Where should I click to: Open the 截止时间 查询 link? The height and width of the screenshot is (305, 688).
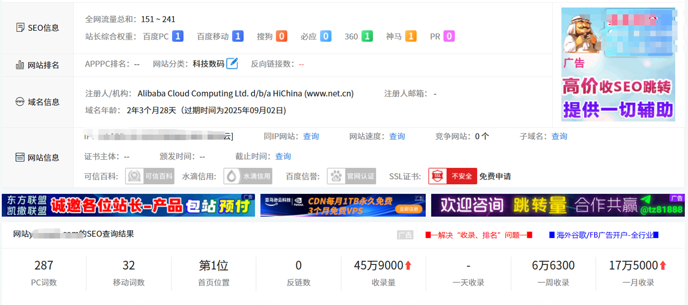[x=283, y=156]
